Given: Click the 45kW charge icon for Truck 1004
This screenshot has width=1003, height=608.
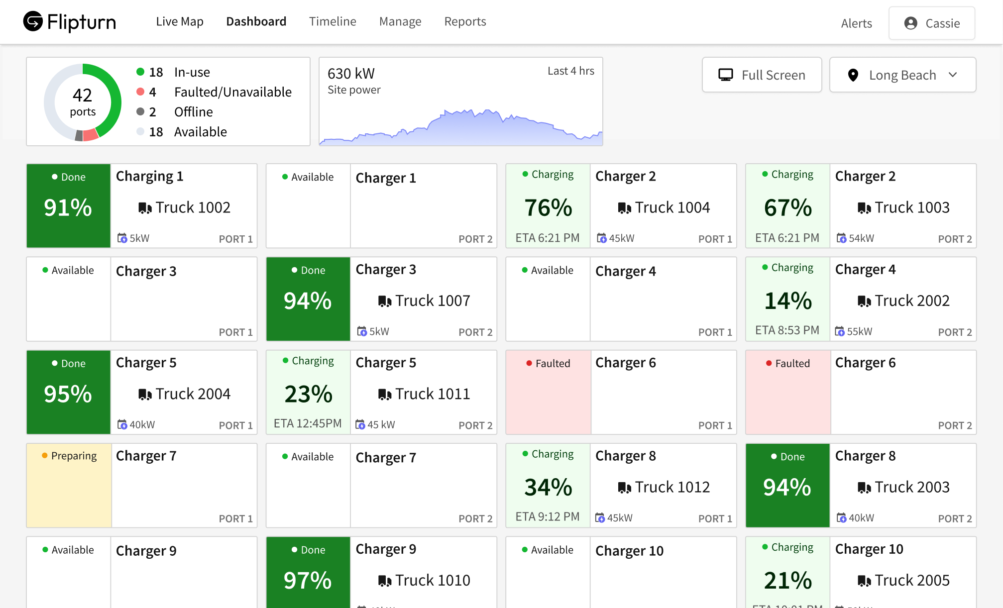Looking at the screenshot, I should (x=601, y=238).
